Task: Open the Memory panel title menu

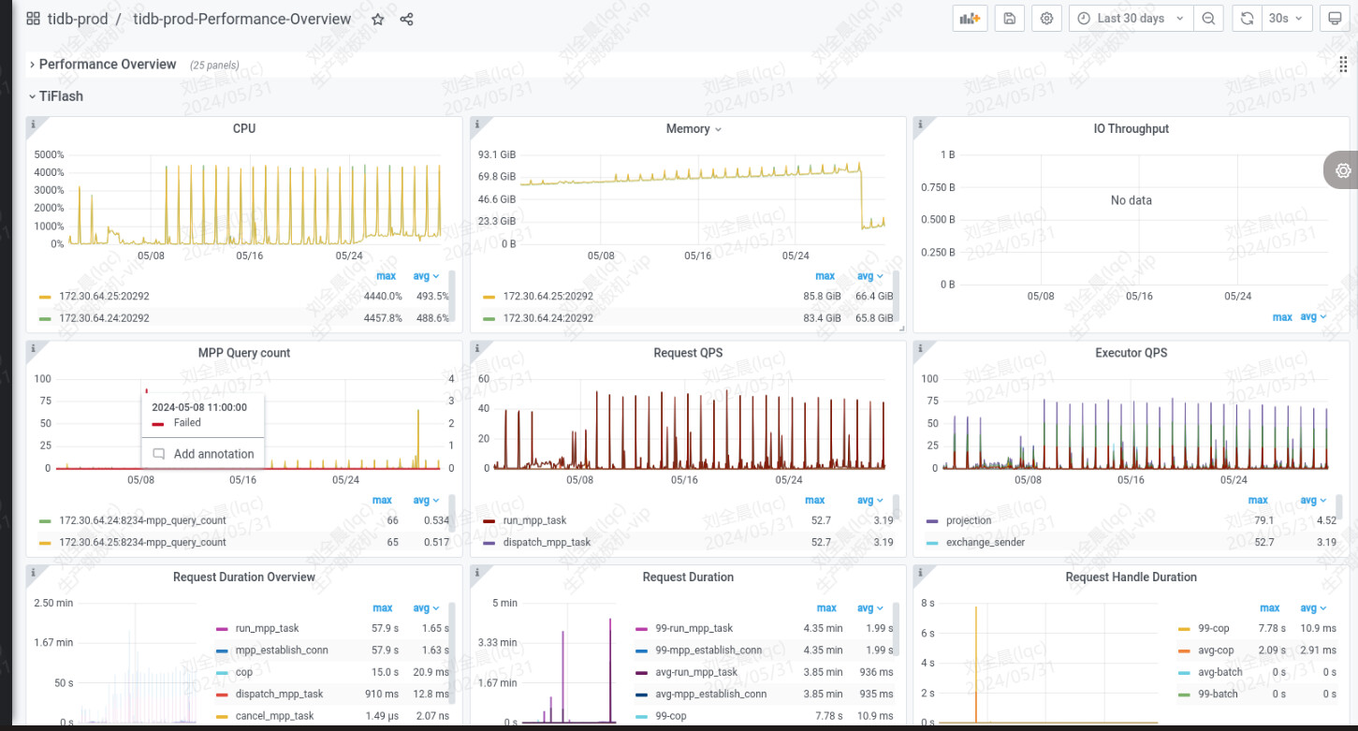Action: coord(693,129)
